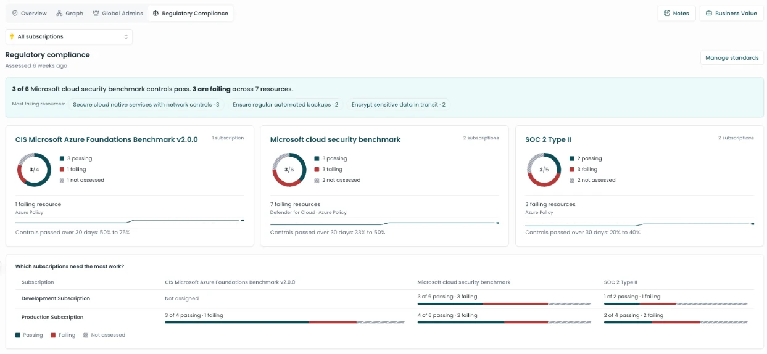Click '2 not assessed' swatch in SOC 2 card
Image resolution: width=767 pixels, height=354 pixels.
[x=571, y=180]
